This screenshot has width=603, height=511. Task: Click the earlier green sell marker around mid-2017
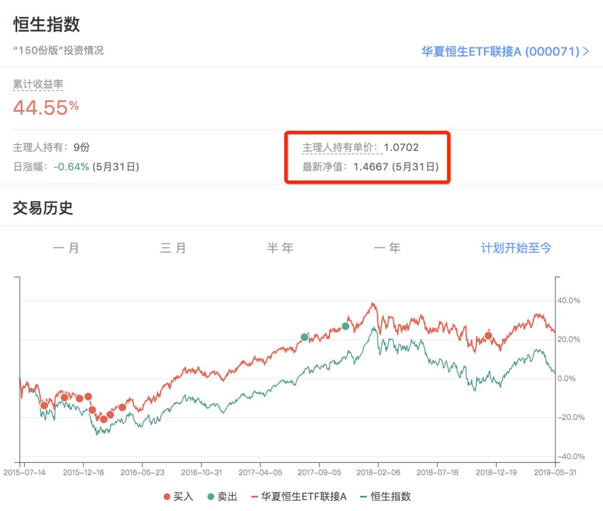tap(304, 337)
